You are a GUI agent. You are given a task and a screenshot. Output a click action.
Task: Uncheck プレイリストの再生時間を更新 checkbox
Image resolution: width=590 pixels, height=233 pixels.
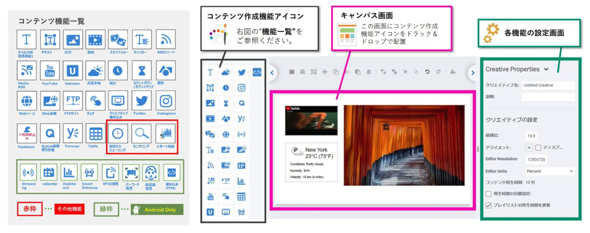click(x=488, y=205)
